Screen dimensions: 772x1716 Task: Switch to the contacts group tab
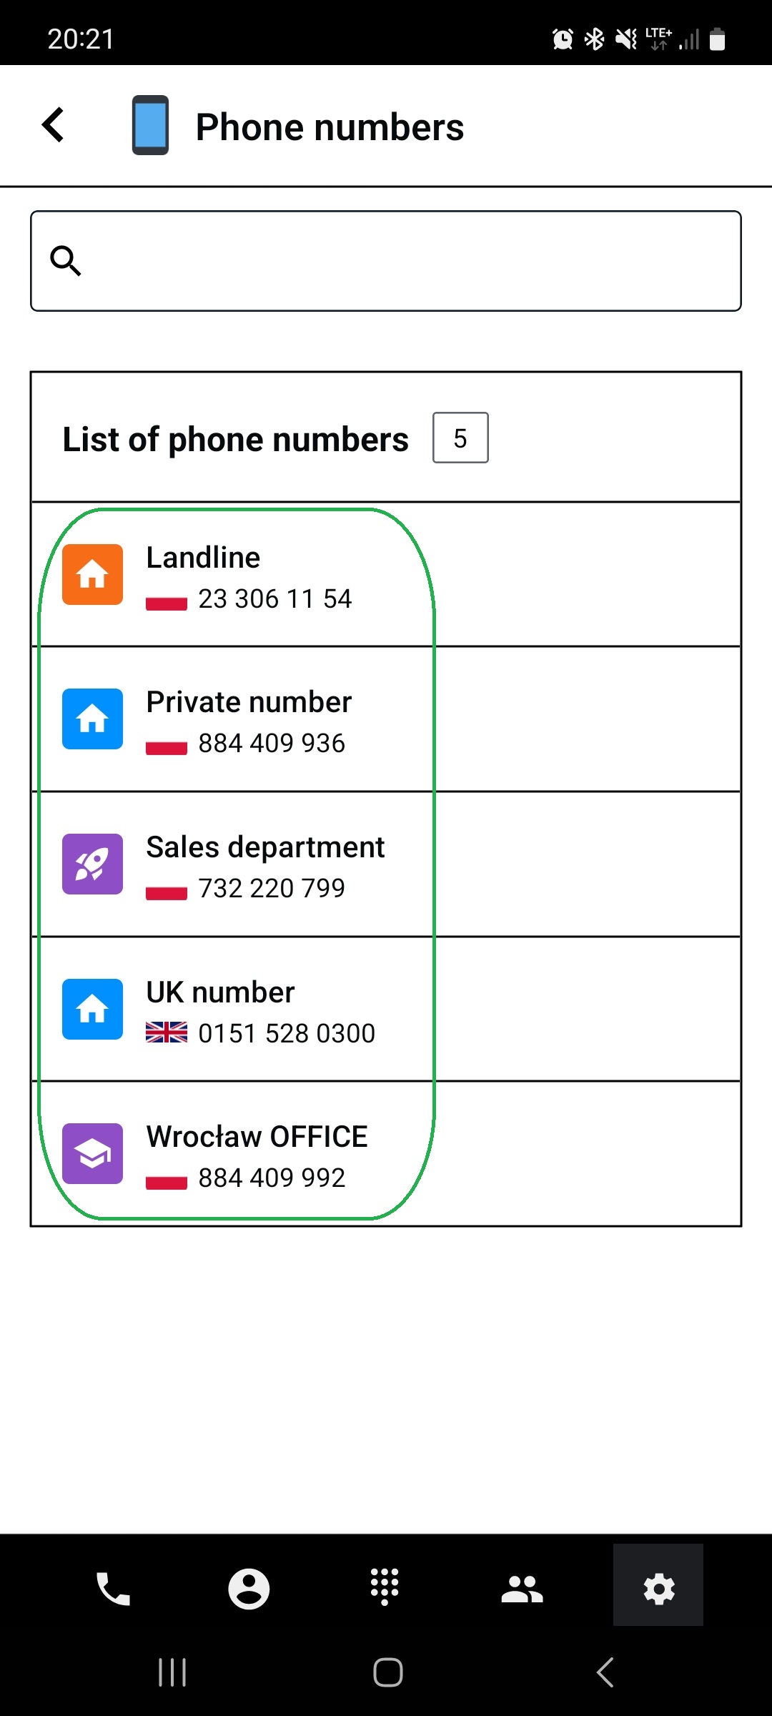coord(522,1589)
